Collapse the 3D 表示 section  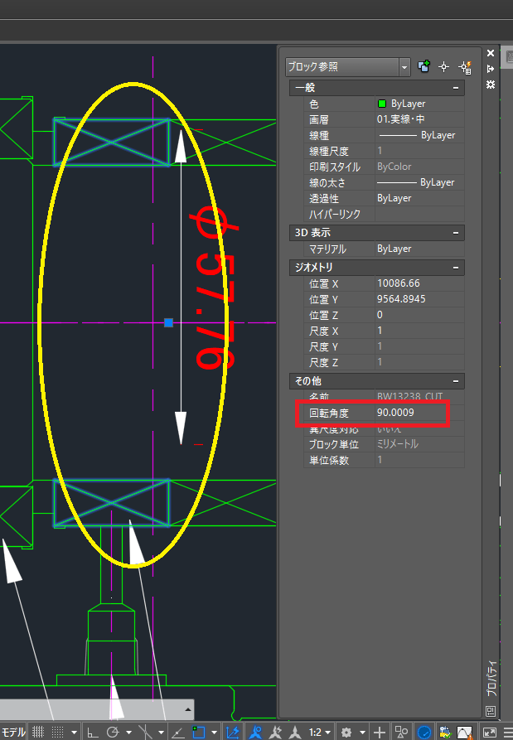[x=456, y=233]
